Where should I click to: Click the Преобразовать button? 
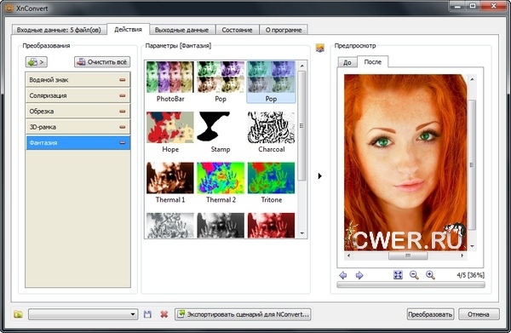[x=430, y=314]
